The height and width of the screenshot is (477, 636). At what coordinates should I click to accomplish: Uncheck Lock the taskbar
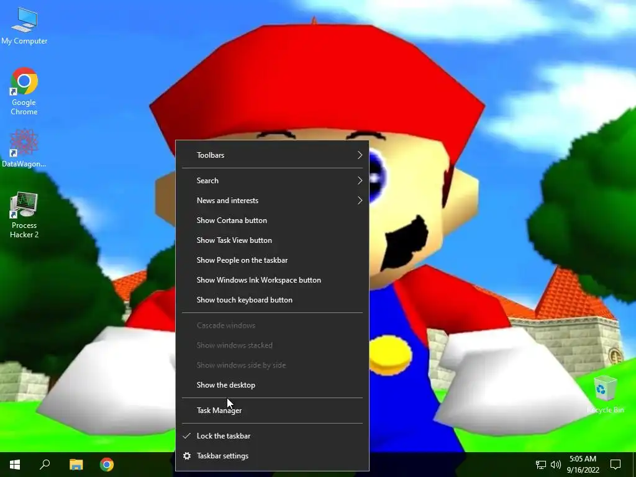point(272,435)
